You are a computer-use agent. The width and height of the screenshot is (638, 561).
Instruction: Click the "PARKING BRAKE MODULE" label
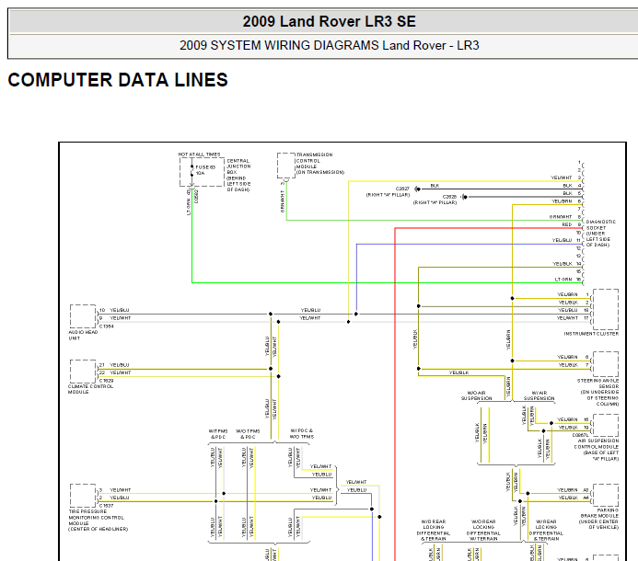(599, 519)
